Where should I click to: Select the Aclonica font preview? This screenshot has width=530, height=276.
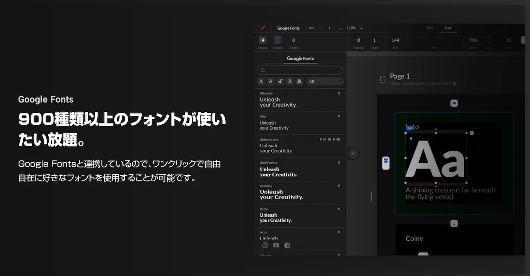click(x=282, y=194)
